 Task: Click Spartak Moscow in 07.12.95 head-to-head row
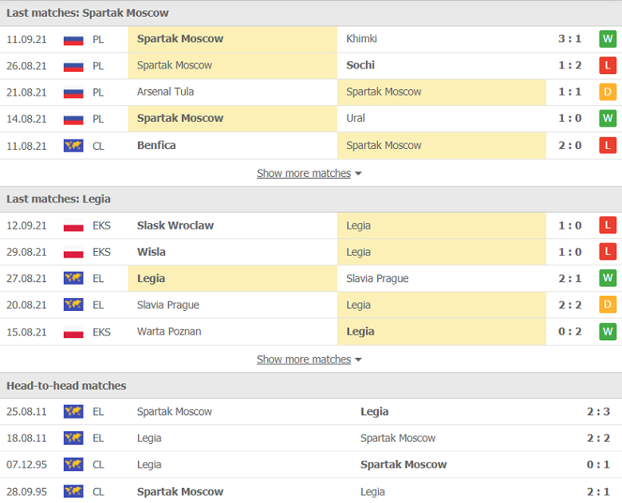pos(404,465)
